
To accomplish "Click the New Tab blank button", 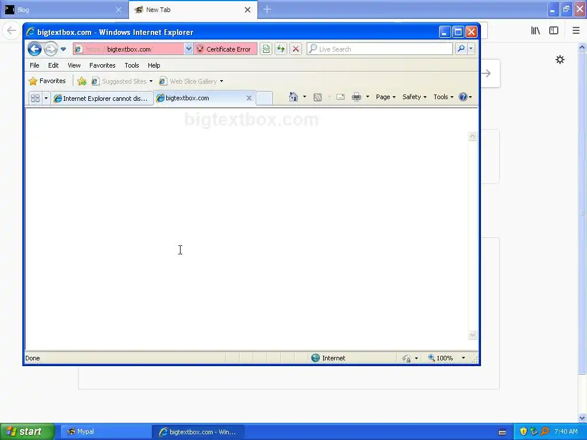I will pos(264,99).
